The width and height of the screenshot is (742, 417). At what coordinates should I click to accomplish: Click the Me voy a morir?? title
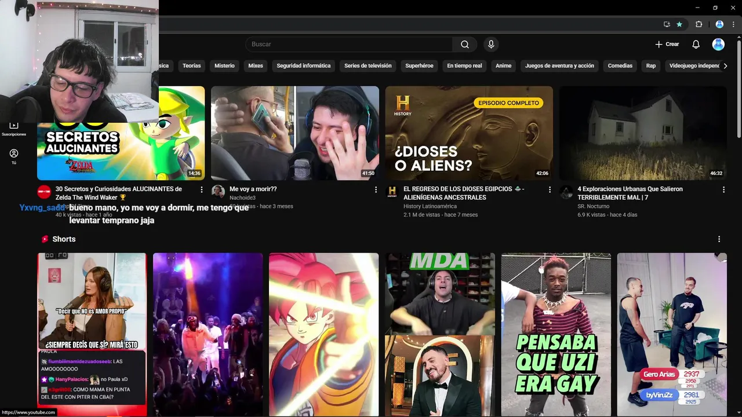coord(253,189)
